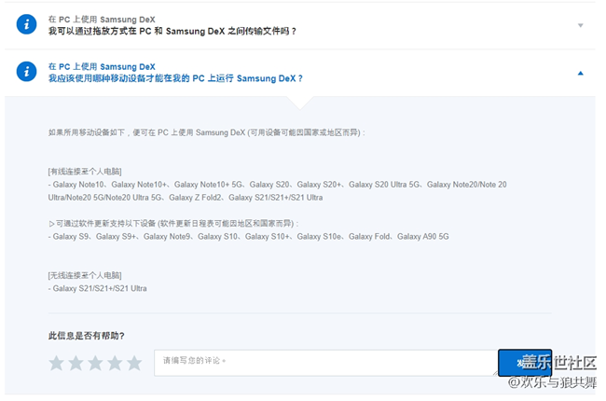Rate three stars for this information
Screen dimensions: 606x401
pyautogui.click(x=95, y=363)
